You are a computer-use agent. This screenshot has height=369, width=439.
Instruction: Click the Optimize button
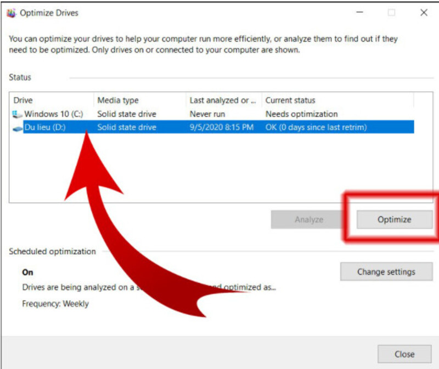coord(395,220)
